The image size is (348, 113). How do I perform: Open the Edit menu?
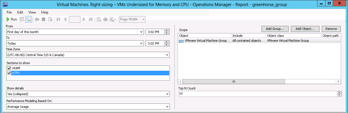pos(20,12)
